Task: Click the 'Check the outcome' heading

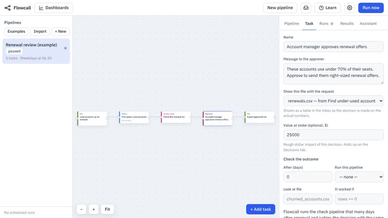Action: [301, 159]
